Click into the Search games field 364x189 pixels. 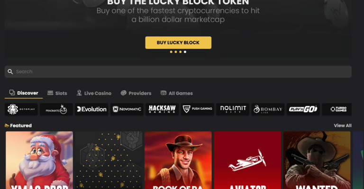tap(178, 72)
